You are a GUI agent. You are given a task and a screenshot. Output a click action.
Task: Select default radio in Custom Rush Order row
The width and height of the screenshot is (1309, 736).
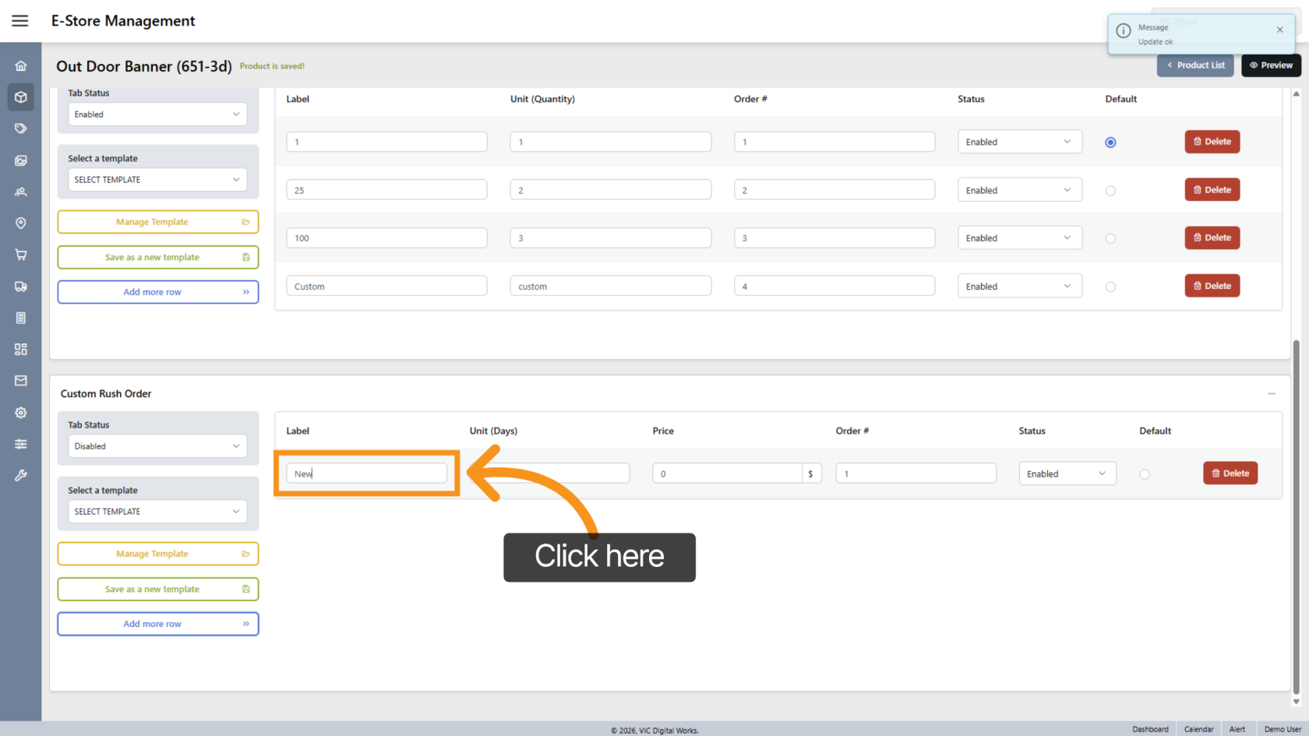pyautogui.click(x=1144, y=474)
